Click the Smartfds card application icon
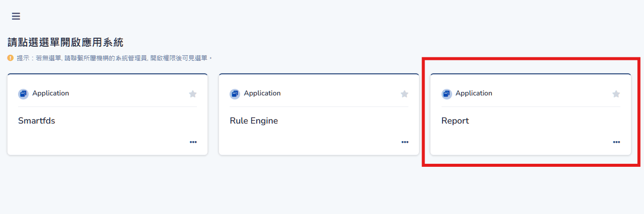The height and width of the screenshot is (214, 644). coord(23,94)
